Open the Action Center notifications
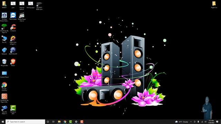 [217, 122]
